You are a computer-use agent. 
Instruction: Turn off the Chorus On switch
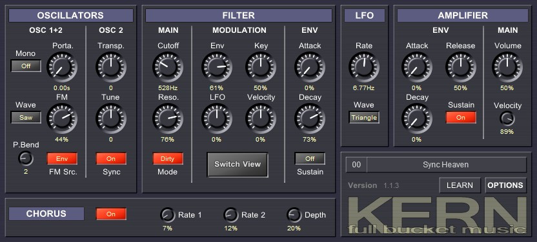click(x=111, y=214)
